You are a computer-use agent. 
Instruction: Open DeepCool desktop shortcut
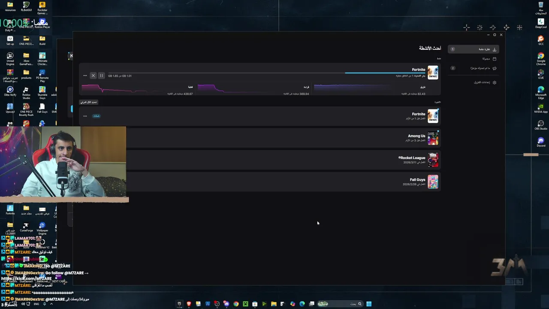541,24
